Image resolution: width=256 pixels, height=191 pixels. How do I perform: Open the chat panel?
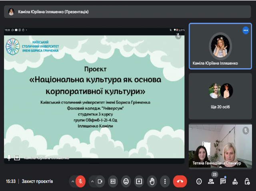pyautogui.click(x=223, y=181)
